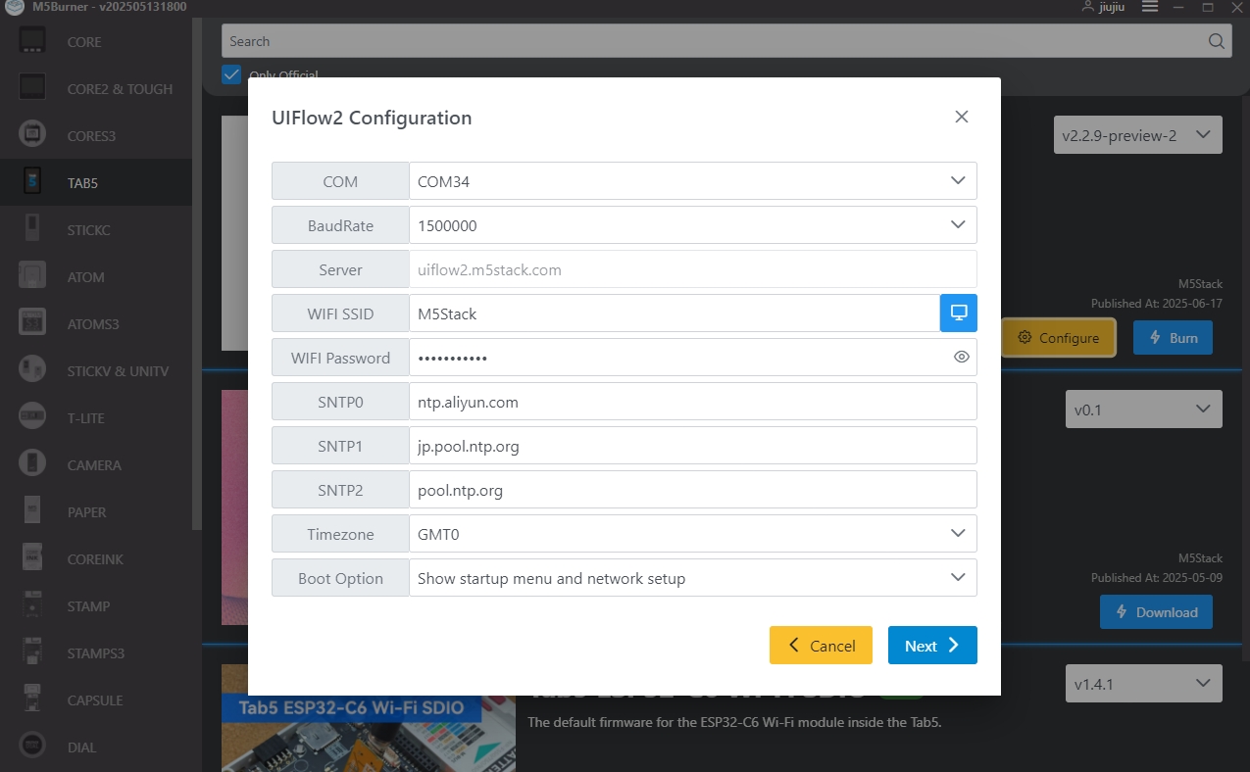Image resolution: width=1250 pixels, height=772 pixels.
Task: Open the hamburger menu in title bar
Action: 1150,7
